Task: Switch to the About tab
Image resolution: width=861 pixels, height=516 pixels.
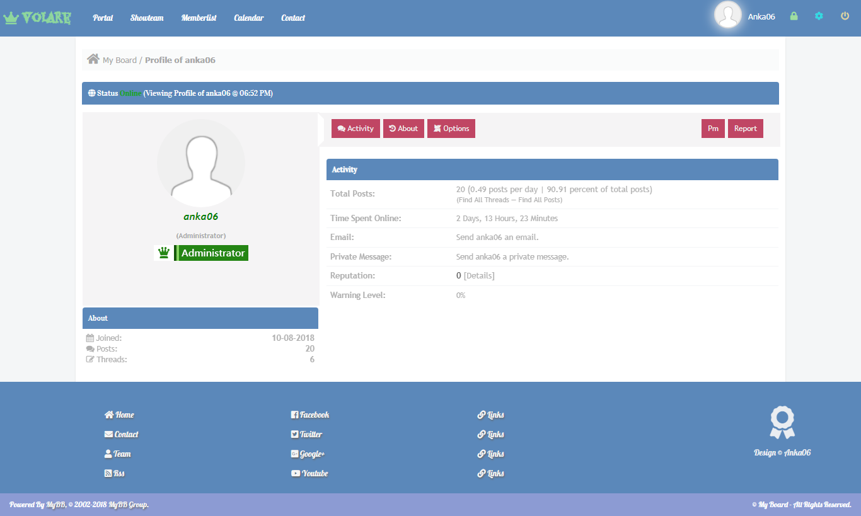Action: click(403, 129)
